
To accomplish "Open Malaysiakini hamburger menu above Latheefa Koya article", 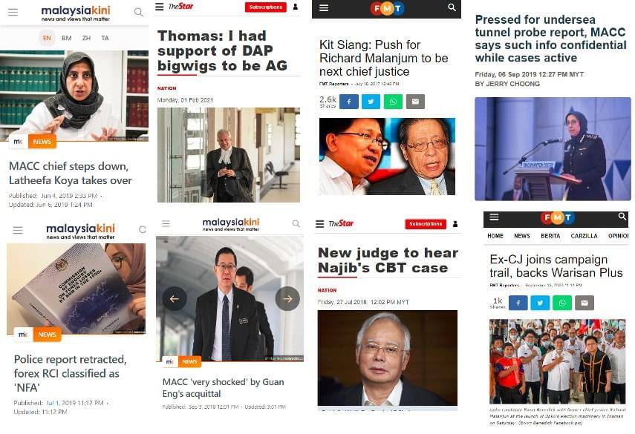I will point(13,12).
